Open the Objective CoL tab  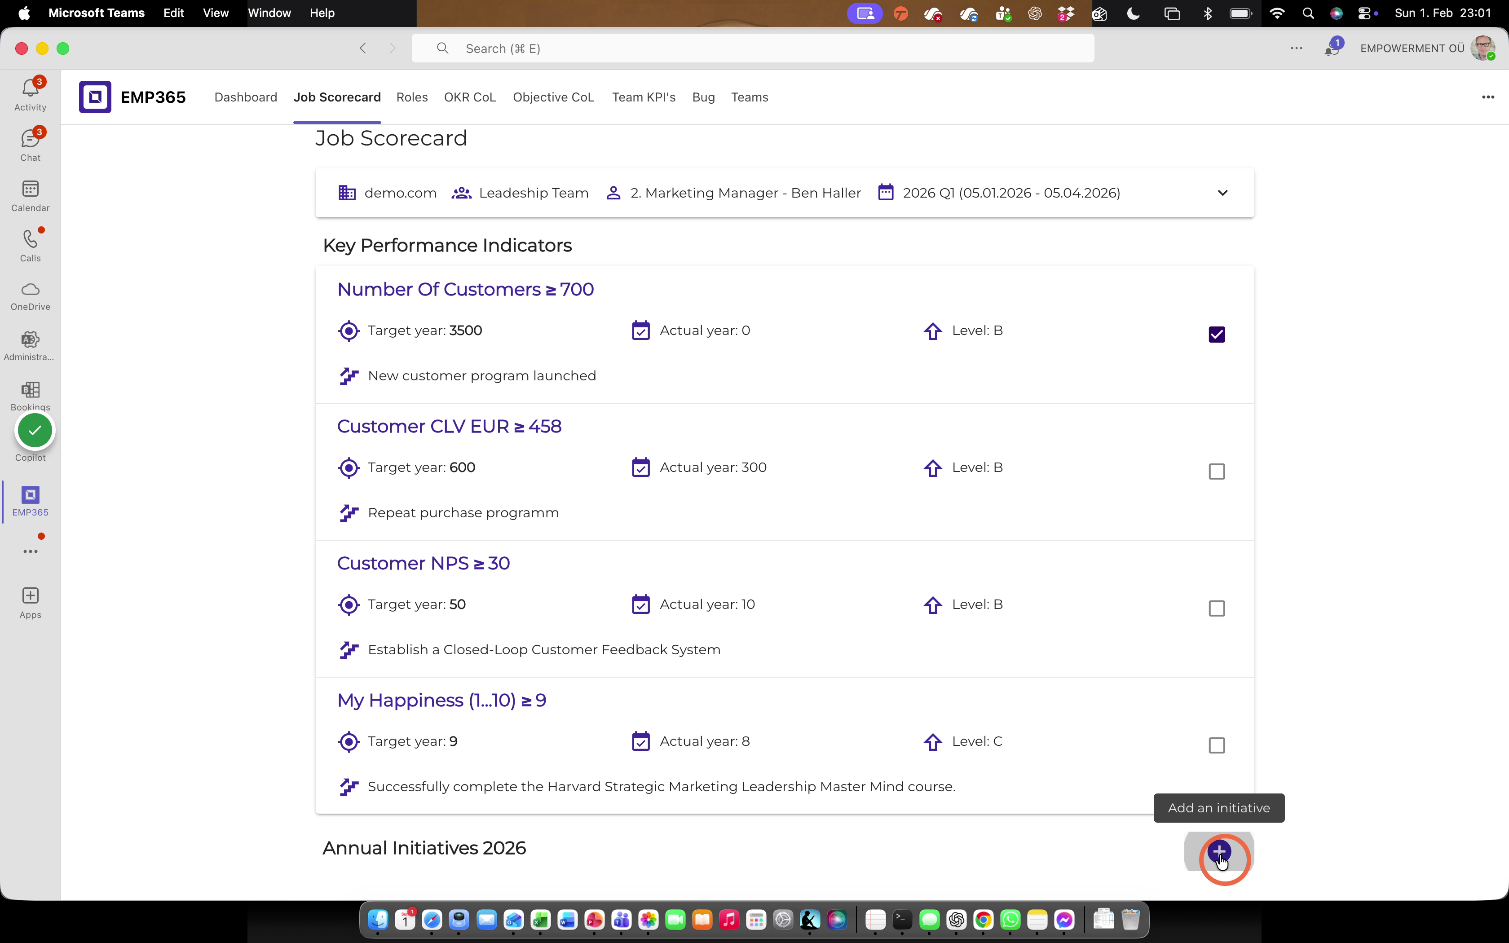[x=553, y=97]
